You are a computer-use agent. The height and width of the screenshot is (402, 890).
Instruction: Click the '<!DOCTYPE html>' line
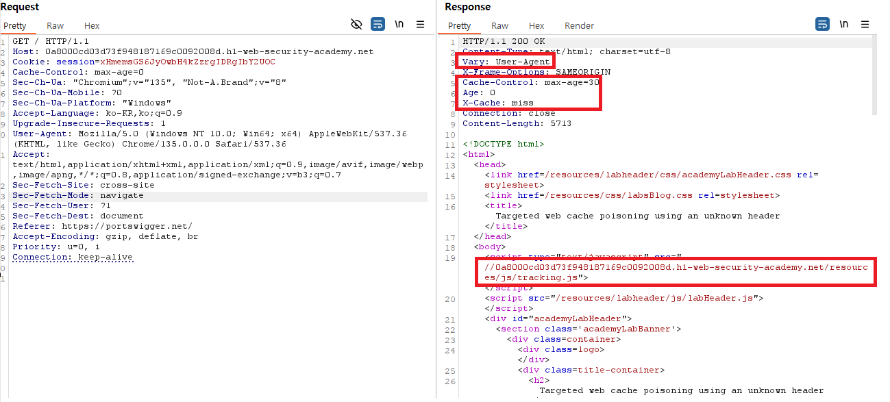504,144
